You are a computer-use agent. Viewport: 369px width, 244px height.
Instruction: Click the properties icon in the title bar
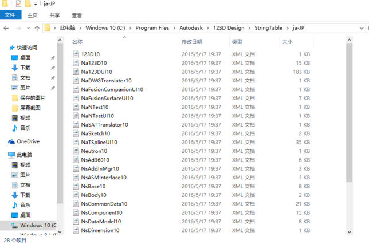(18, 4)
